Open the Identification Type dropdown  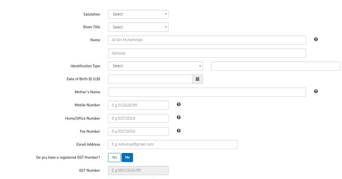tap(155, 66)
